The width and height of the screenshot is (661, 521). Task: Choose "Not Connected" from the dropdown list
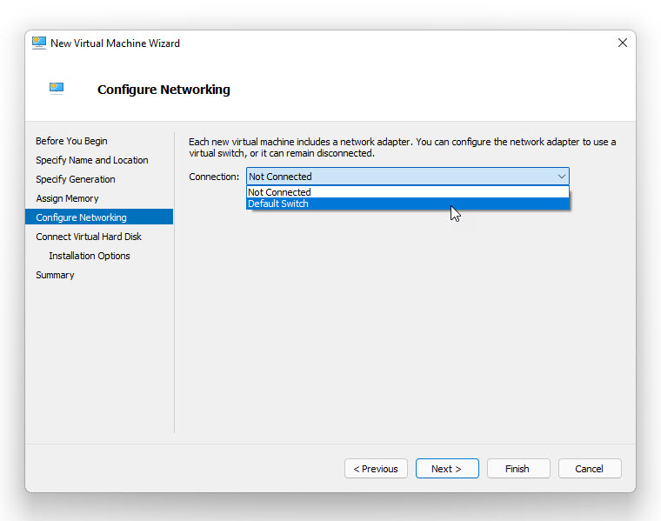click(x=408, y=192)
